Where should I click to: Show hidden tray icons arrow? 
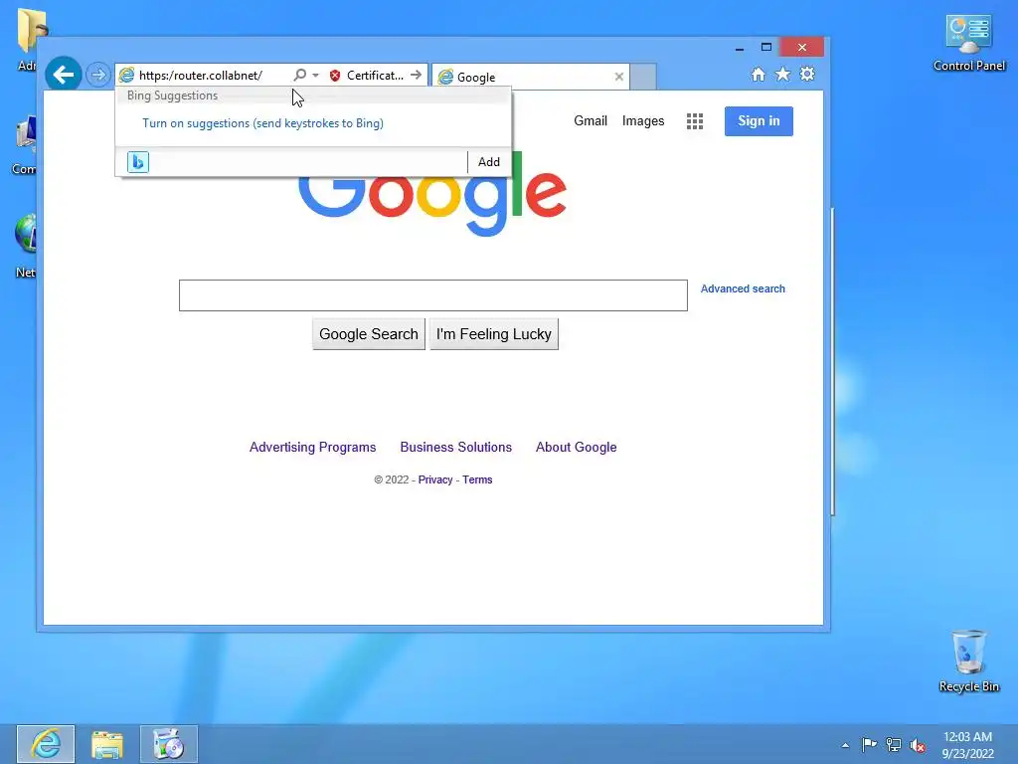(x=845, y=745)
